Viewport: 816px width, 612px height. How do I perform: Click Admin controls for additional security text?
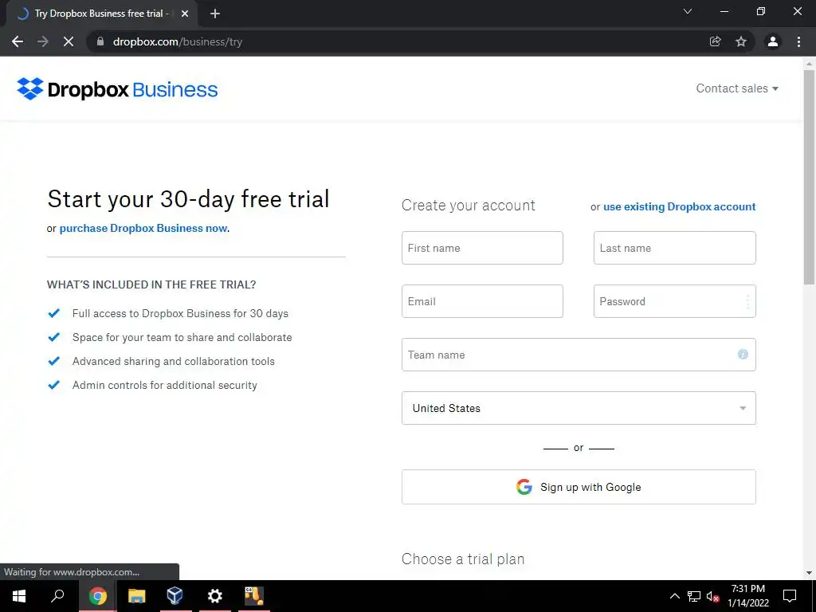164,385
